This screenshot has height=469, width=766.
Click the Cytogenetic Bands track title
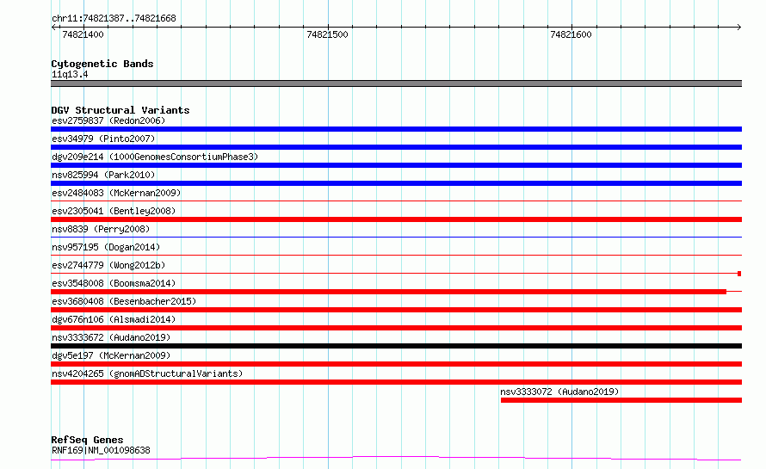(x=102, y=64)
